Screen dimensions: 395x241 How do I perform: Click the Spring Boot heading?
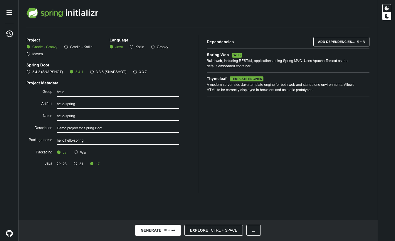pyautogui.click(x=38, y=65)
